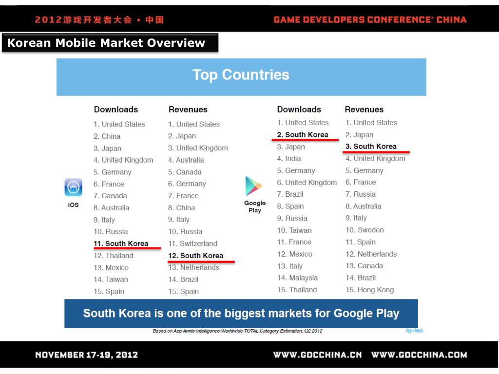Click the "12. Mexico" entry
This screenshot has height=374, width=499.
click(x=295, y=254)
